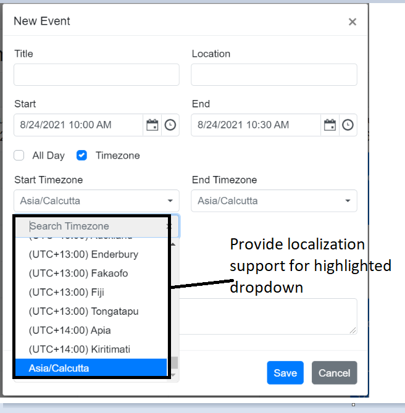Click the timezone list scrollbar thumb
Screen dimensions: 405x413
click(x=174, y=362)
